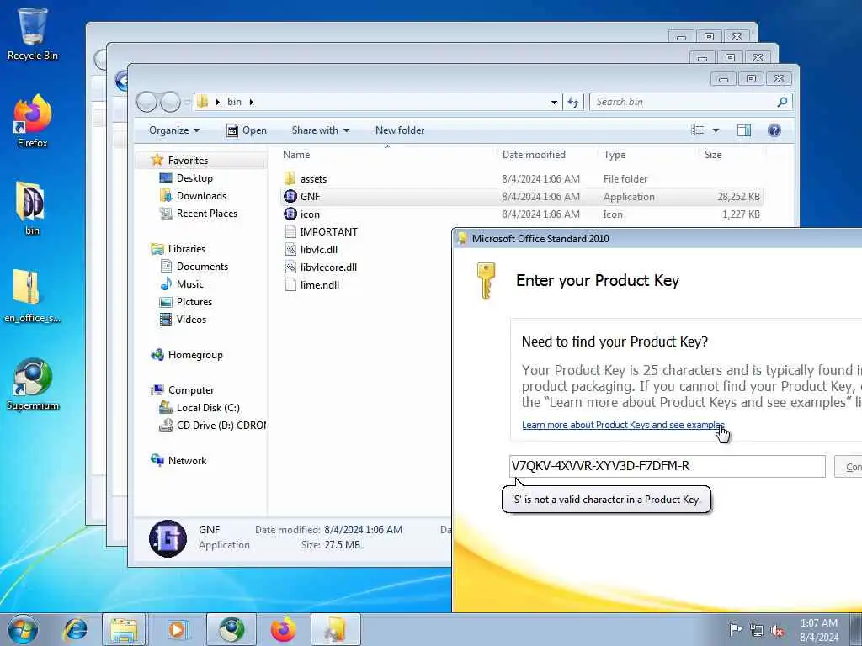Viewport: 862px width, 646px height.
Task: Open the Share with menu
Action: click(x=321, y=130)
